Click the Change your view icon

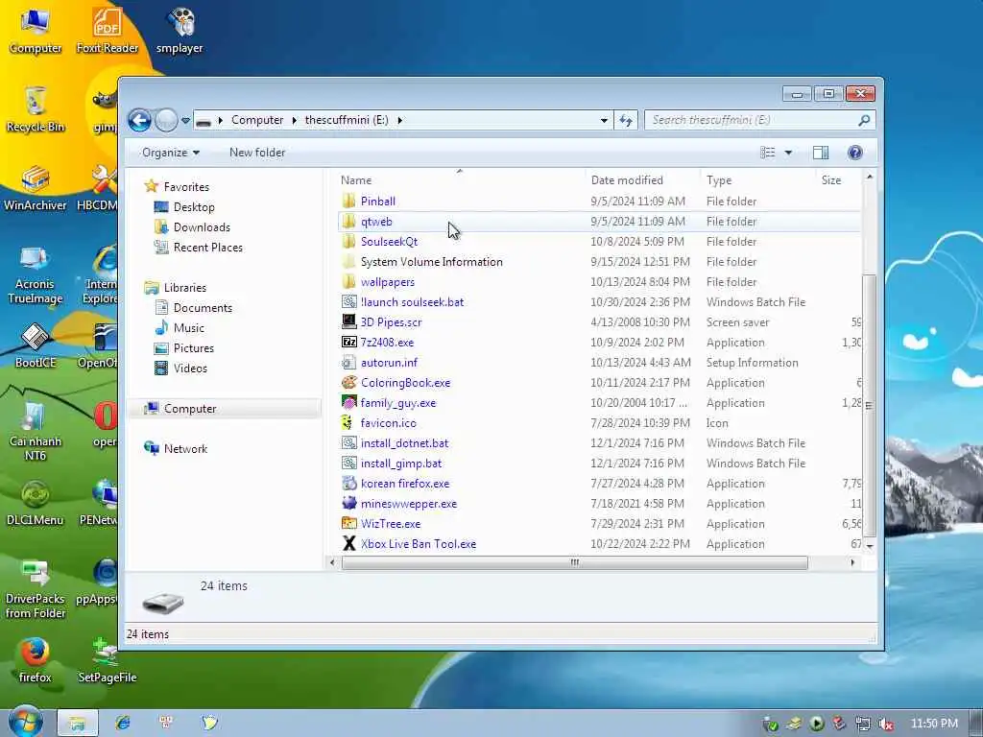coord(767,153)
